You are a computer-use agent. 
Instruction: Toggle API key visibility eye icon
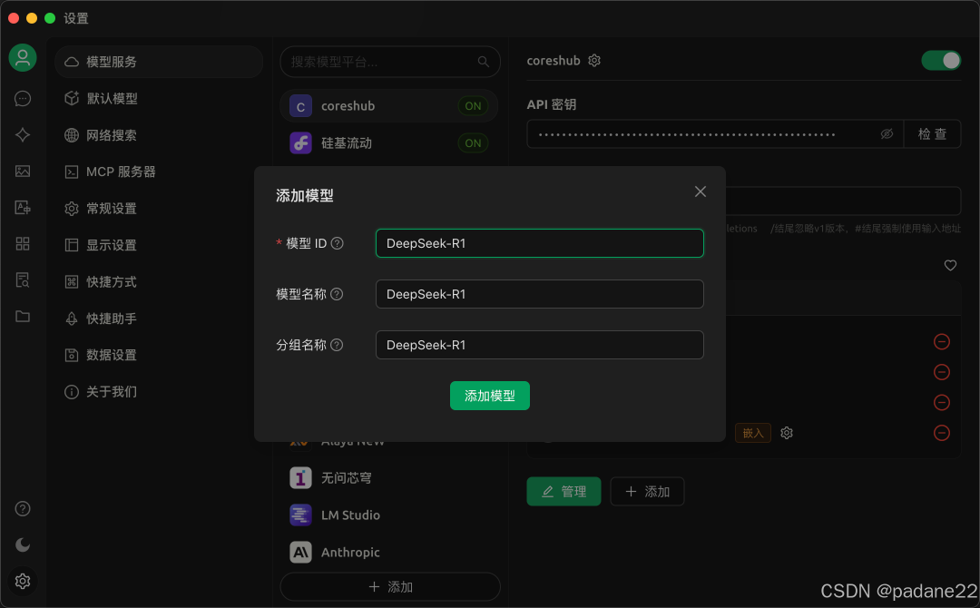pyautogui.click(x=887, y=134)
